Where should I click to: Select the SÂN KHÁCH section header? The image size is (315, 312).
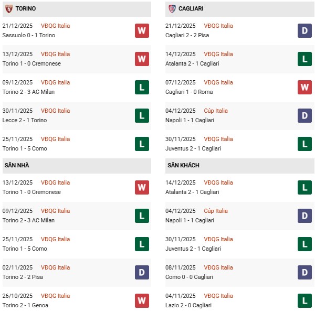[183, 166]
